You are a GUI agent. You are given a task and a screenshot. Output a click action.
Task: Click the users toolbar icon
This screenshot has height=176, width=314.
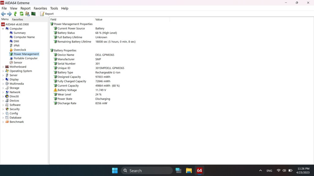click(x=27, y=14)
